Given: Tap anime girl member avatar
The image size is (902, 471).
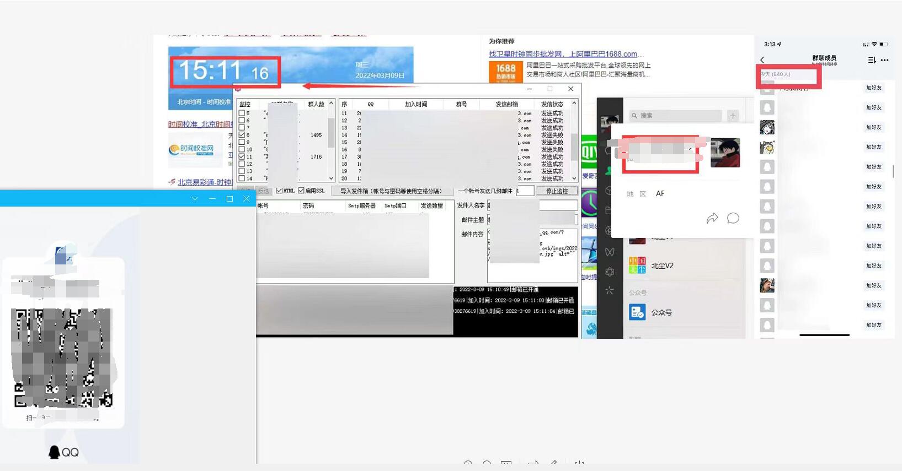Looking at the screenshot, I should click(x=767, y=127).
